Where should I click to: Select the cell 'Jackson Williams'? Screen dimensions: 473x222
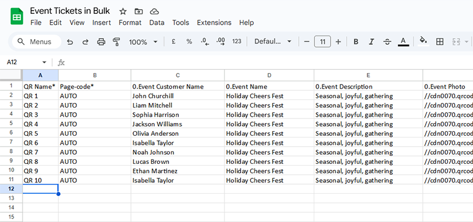pos(178,124)
